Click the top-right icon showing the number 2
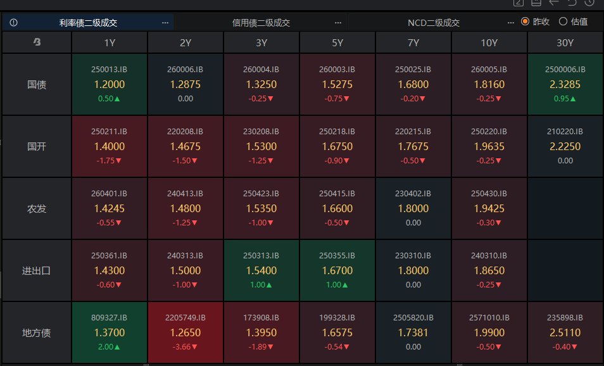The height and width of the screenshot is (366, 604). (x=519, y=3)
